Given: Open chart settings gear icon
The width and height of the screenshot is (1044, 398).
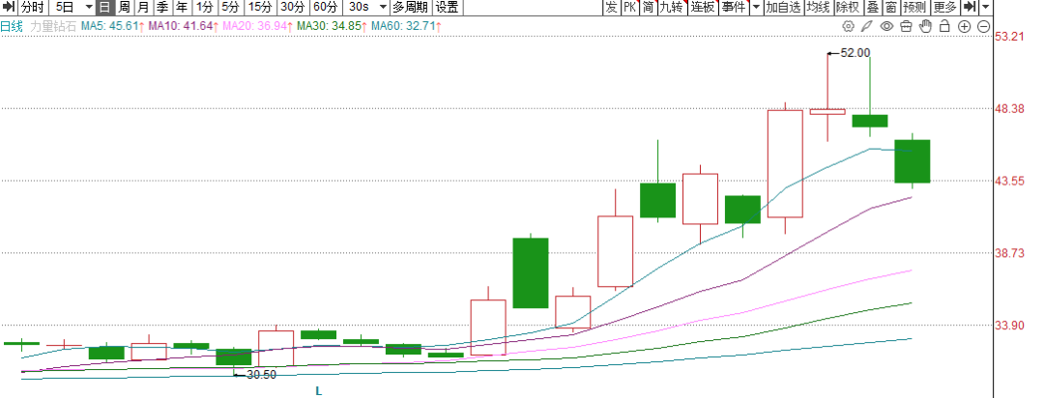Looking at the screenshot, I should click(x=849, y=26).
